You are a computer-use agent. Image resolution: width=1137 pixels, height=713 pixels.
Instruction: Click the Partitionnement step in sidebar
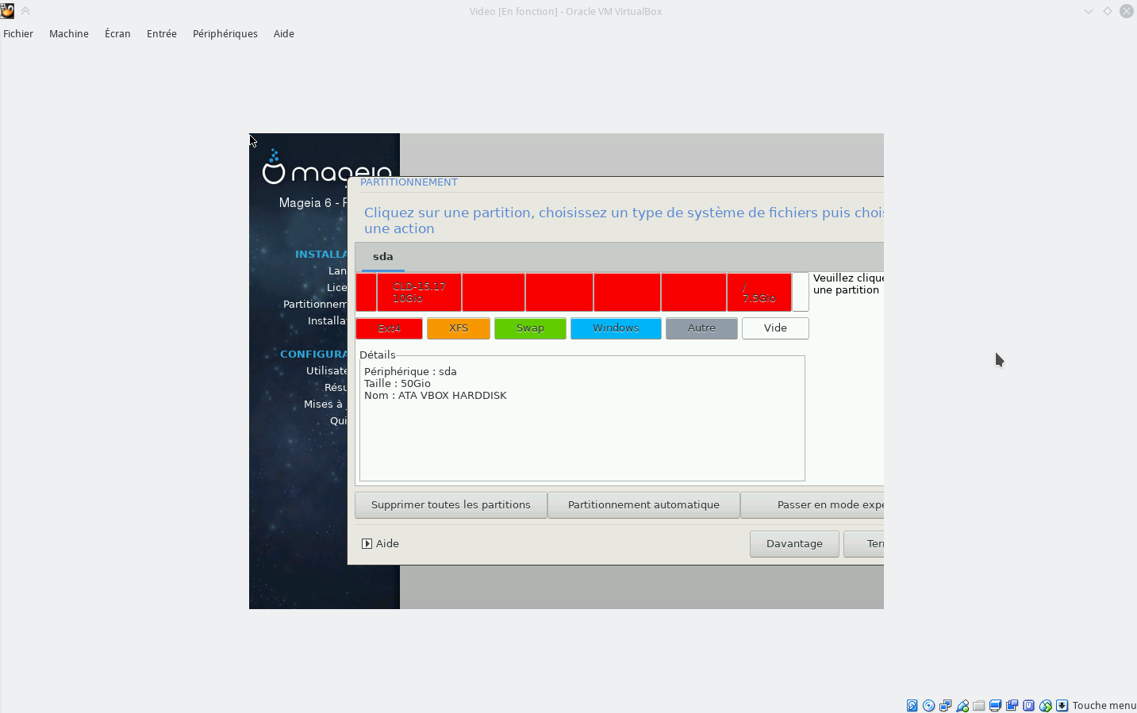point(315,304)
